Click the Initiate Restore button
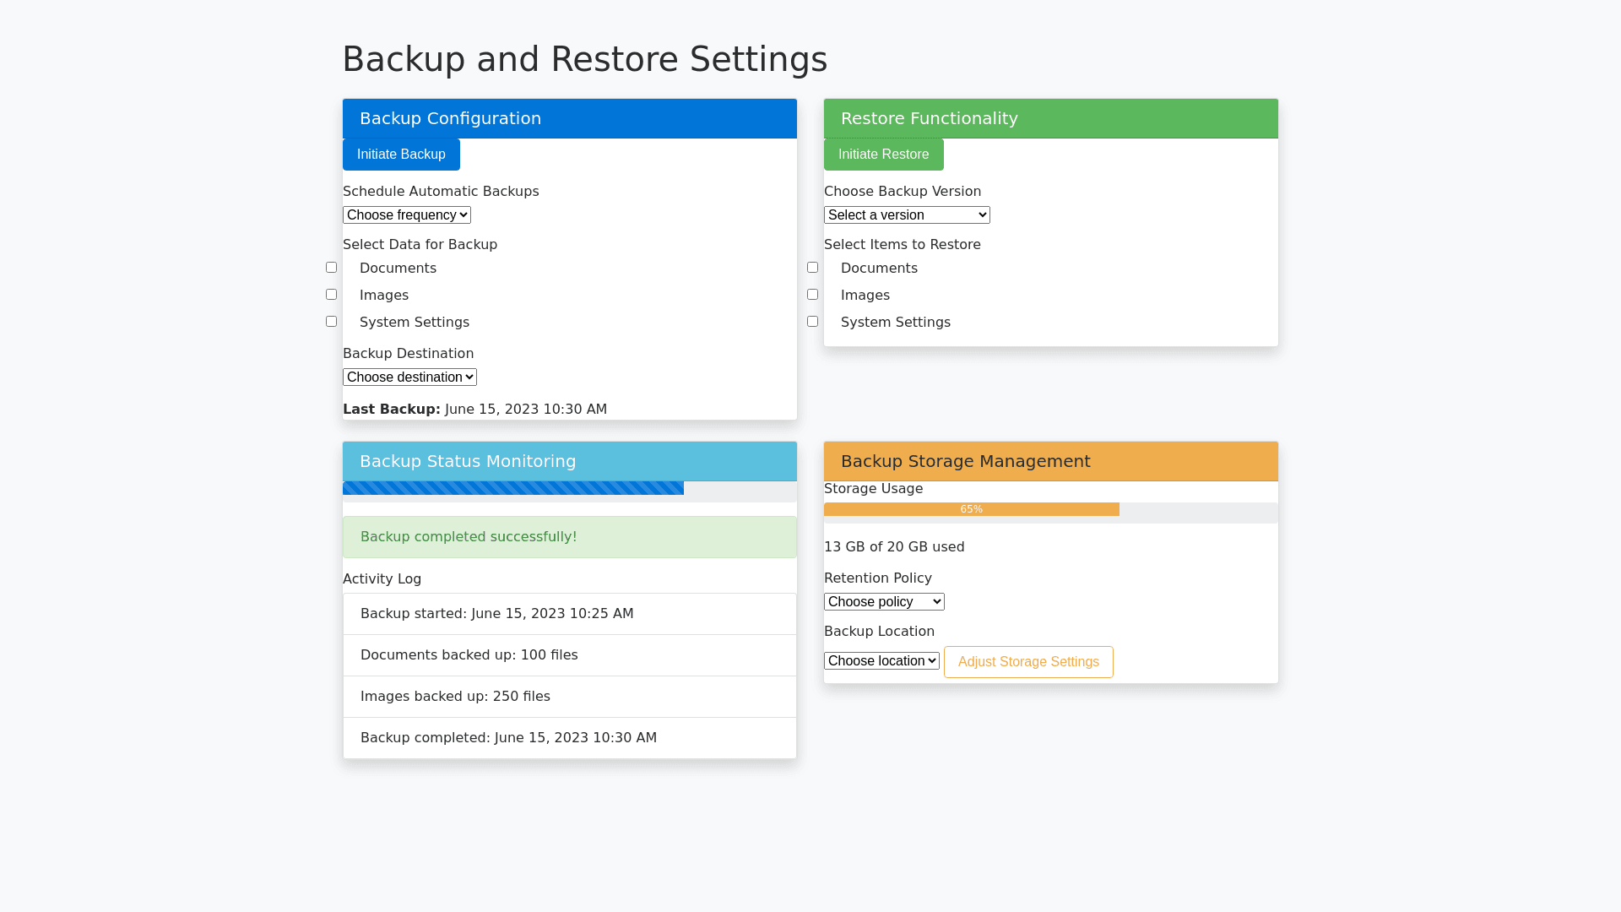The width and height of the screenshot is (1621, 912). [x=883, y=155]
